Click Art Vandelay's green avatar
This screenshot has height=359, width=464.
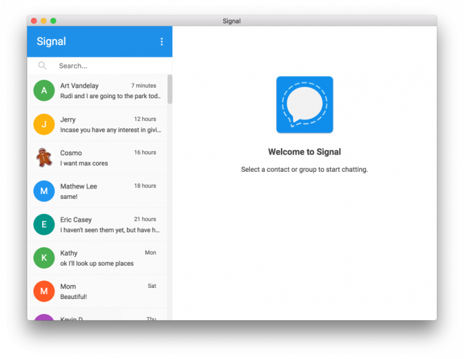point(44,90)
